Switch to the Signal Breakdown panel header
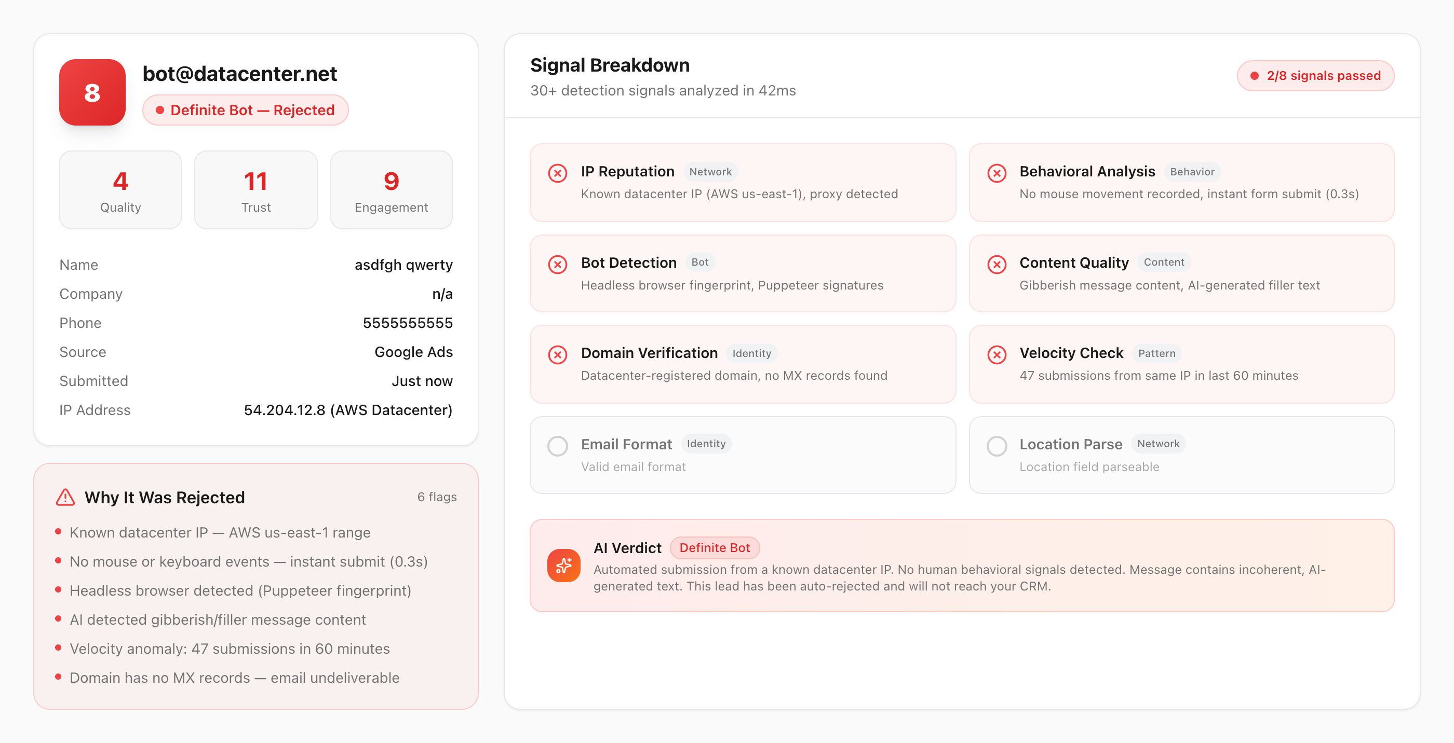Viewport: 1454px width, 743px height. (x=610, y=65)
